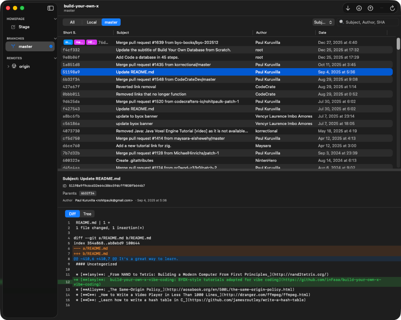Click the magnifying glass in the search field
This screenshot has height=320, width=401.
point(342,22)
